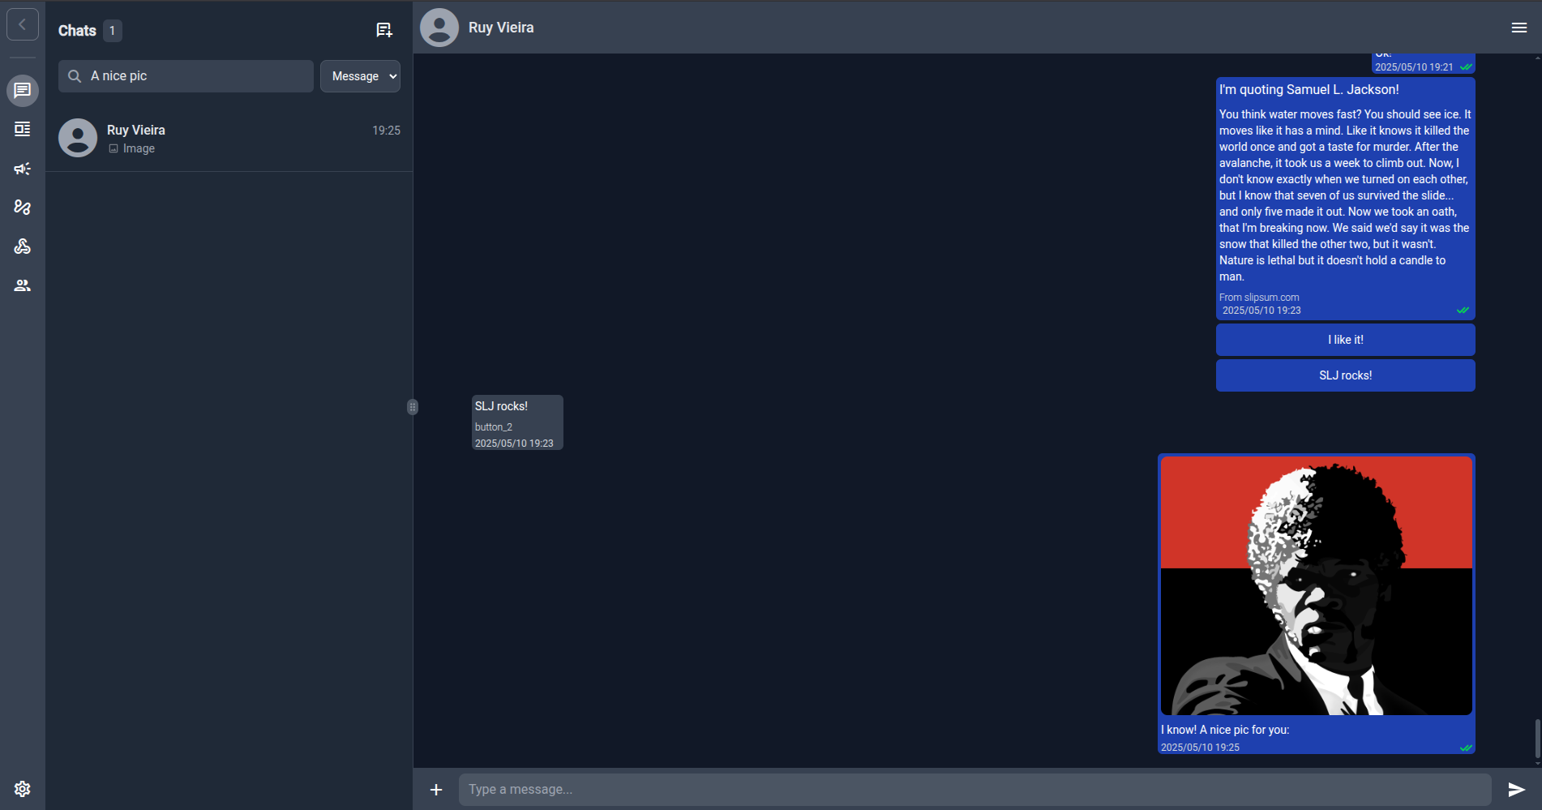Open the attachment plus icon
This screenshot has height=810, width=1542.
point(435,789)
